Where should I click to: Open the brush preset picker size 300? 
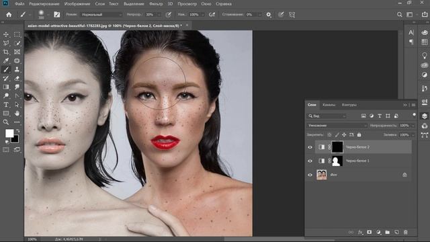click(41, 15)
